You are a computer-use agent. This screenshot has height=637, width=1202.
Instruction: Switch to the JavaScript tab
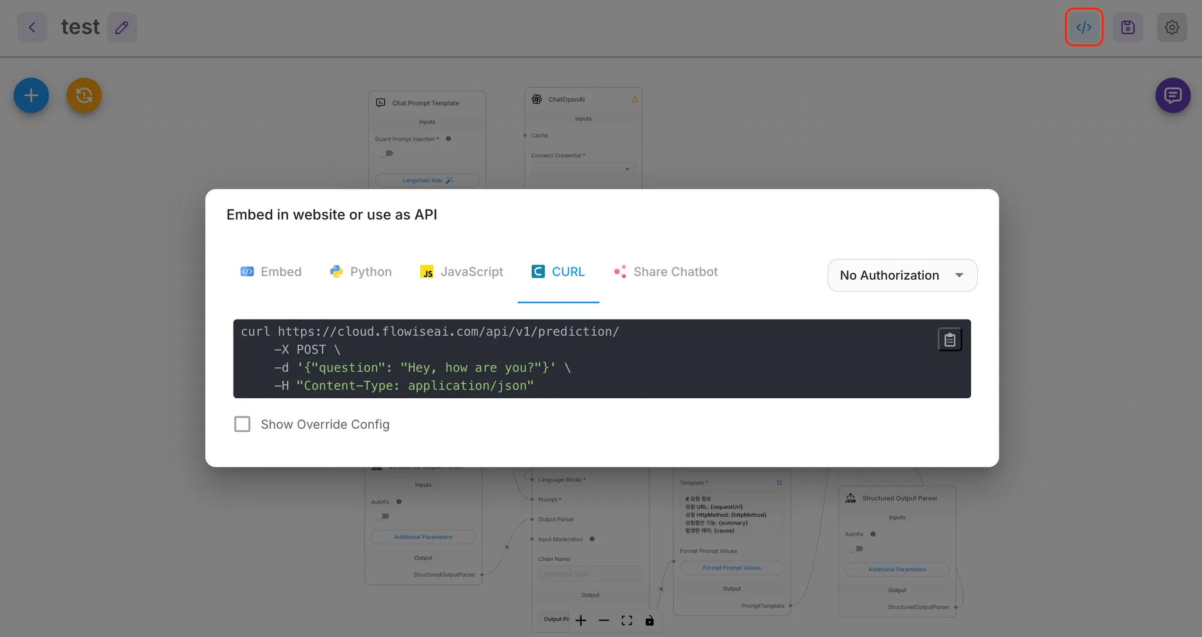coord(461,272)
